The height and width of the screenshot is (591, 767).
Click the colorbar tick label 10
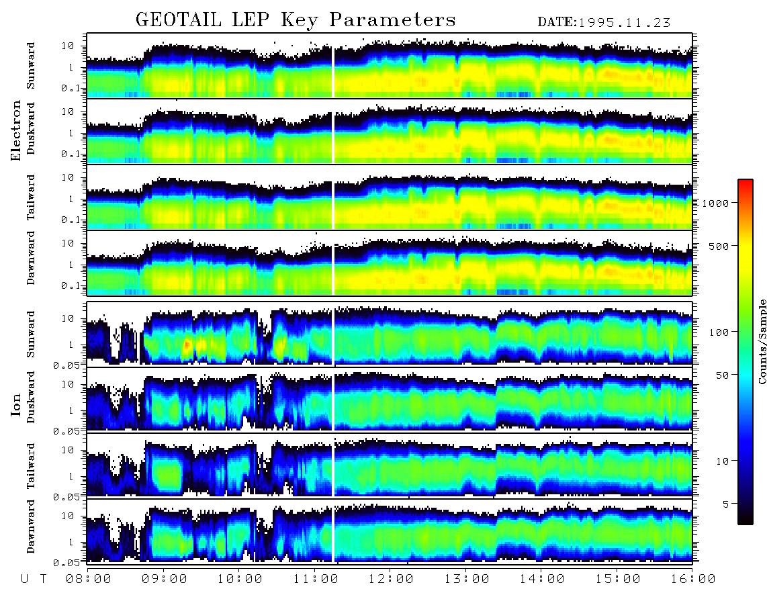pyautogui.click(x=722, y=461)
